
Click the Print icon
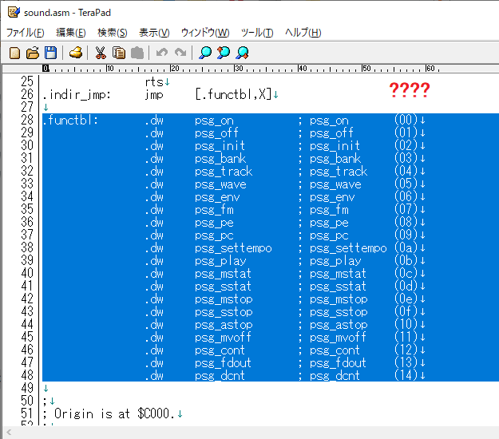pyautogui.click(x=76, y=53)
